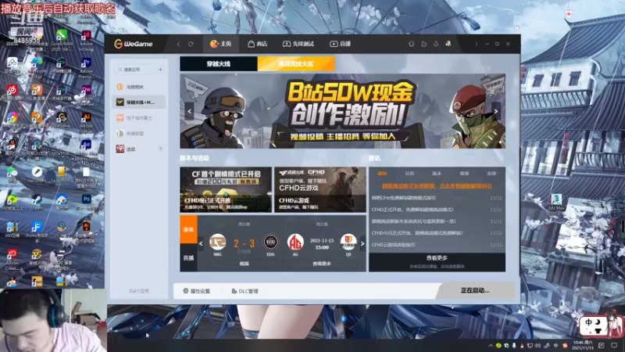Open Steam desktop icon

(37, 202)
